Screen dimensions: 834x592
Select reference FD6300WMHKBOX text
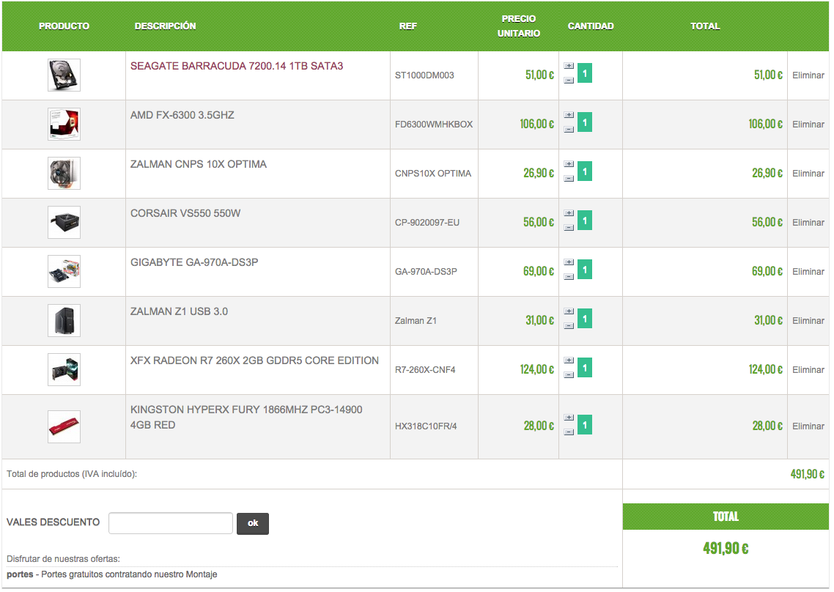(433, 125)
